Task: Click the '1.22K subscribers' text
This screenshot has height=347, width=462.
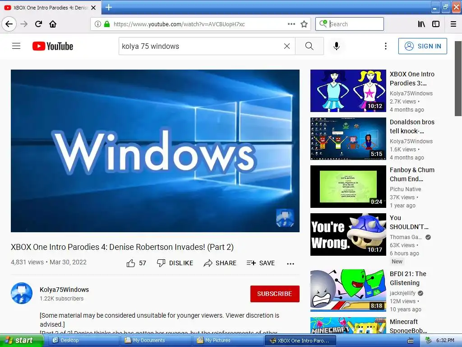Action: point(61,298)
